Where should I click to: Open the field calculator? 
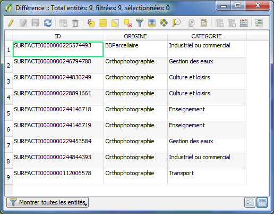click(244, 23)
